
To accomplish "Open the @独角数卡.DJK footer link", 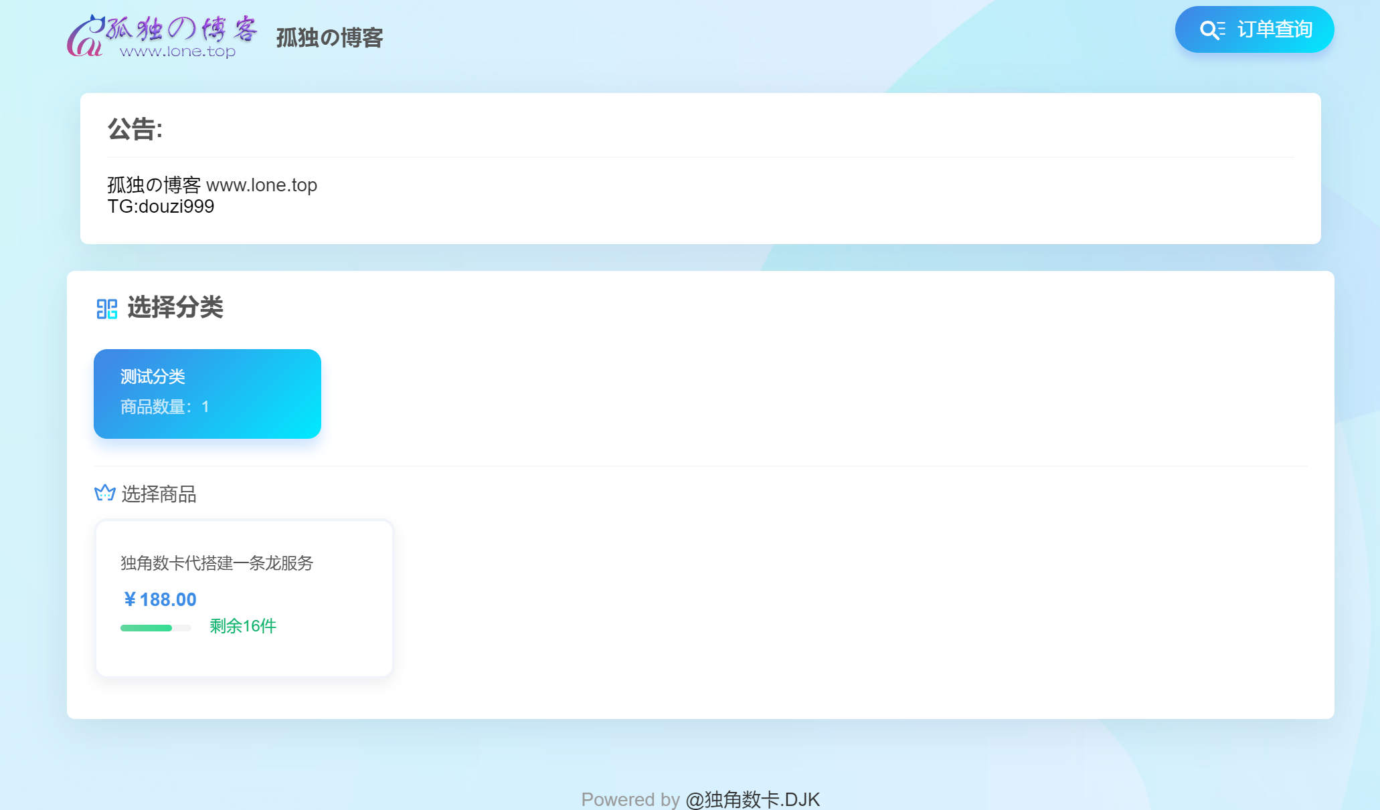I will click(x=752, y=799).
